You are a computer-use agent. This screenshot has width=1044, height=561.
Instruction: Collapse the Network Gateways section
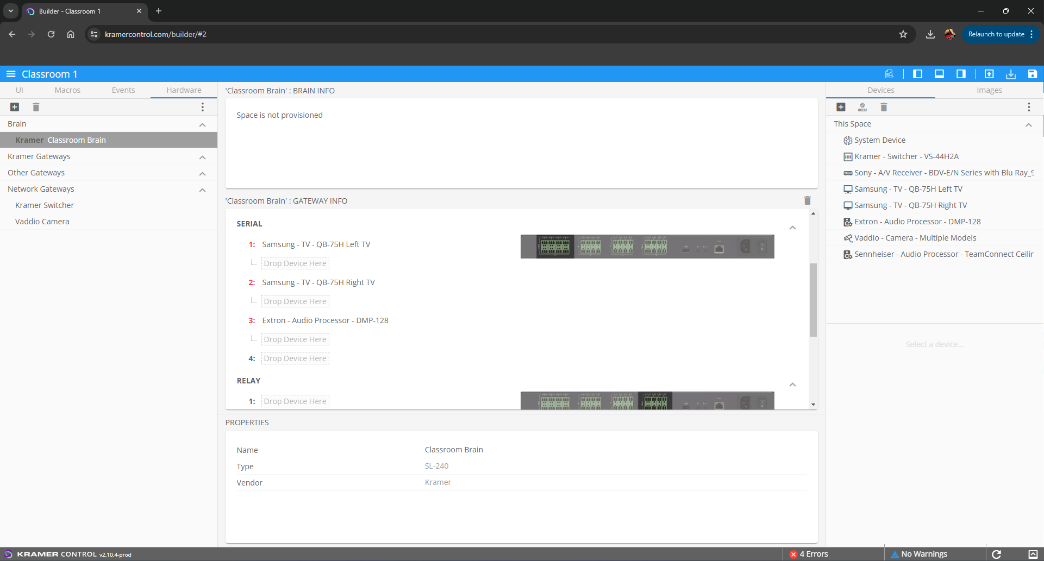(203, 190)
